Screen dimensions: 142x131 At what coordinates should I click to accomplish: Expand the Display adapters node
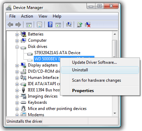(x=17, y=65)
